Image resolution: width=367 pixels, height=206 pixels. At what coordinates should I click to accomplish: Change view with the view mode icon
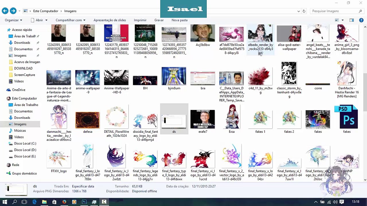337,20
